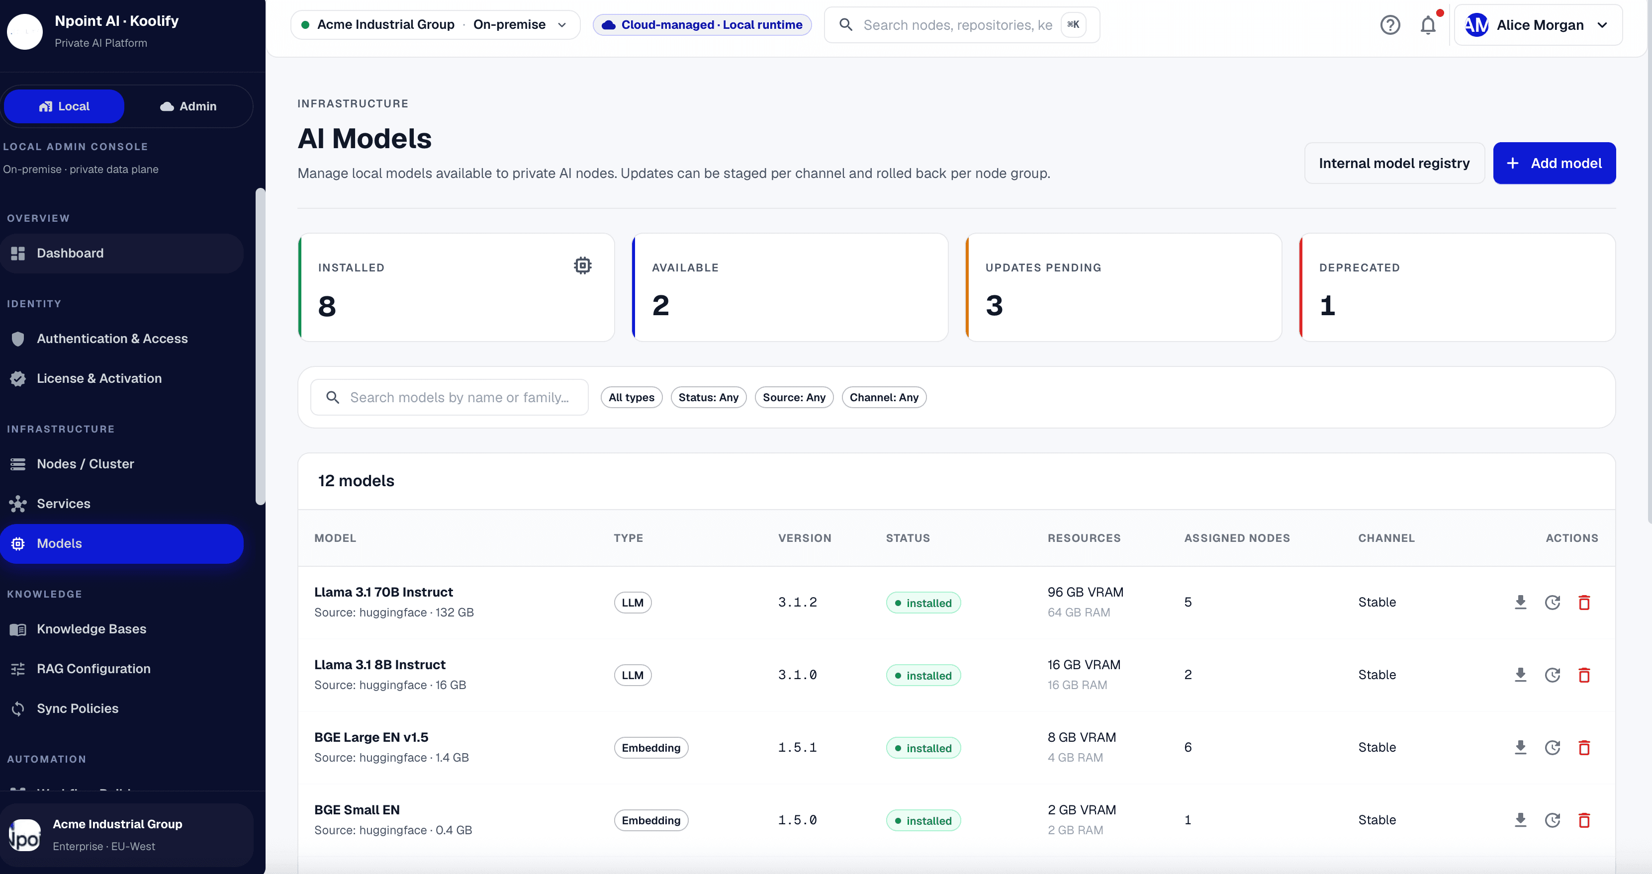Click the Llama 3.1 70B Instruct name
This screenshot has width=1652, height=874.
(x=383, y=592)
